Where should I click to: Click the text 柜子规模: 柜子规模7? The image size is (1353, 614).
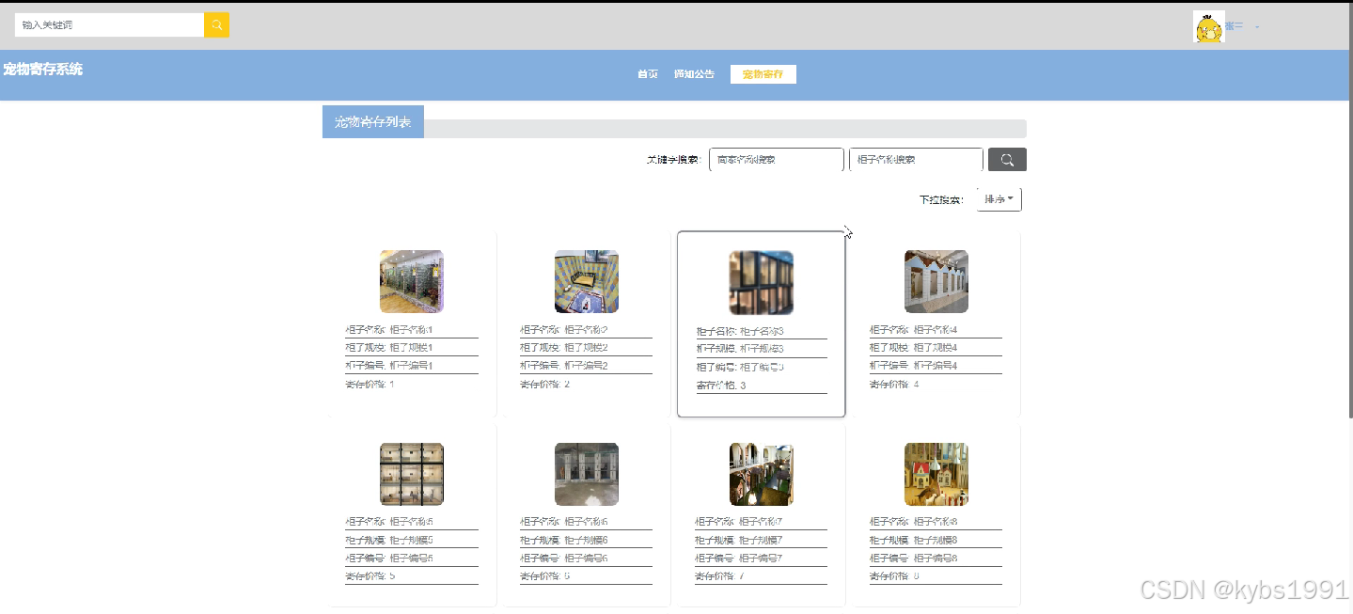click(739, 540)
